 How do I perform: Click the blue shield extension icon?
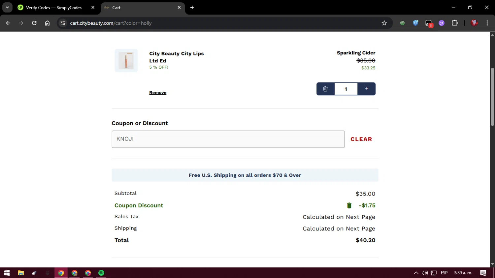click(415, 23)
